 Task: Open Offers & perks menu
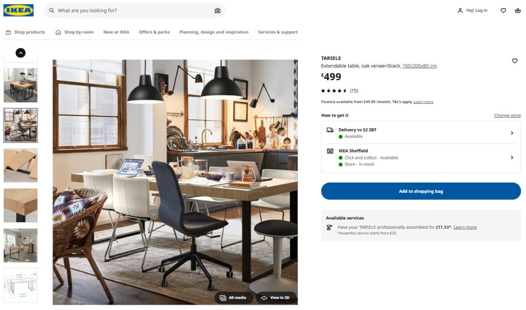pyautogui.click(x=154, y=32)
